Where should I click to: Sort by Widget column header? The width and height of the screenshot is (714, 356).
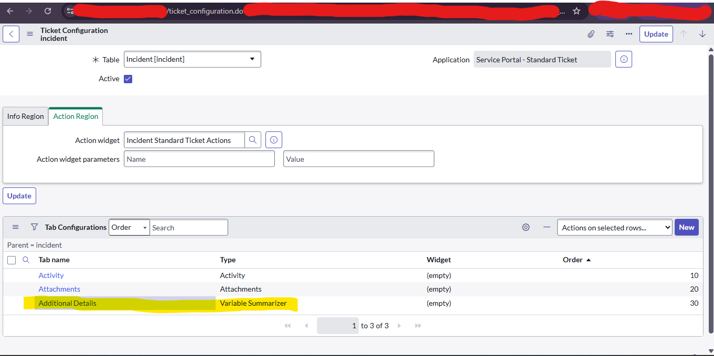pos(439,260)
